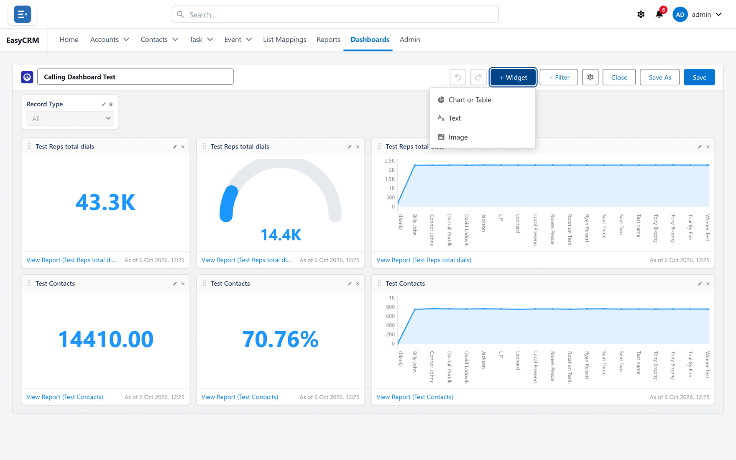Remove the 14.4K gauge widget
Screen dimensions: 736x460
click(358, 147)
